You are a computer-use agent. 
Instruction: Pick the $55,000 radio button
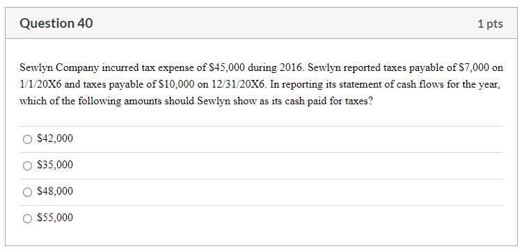pos(27,218)
